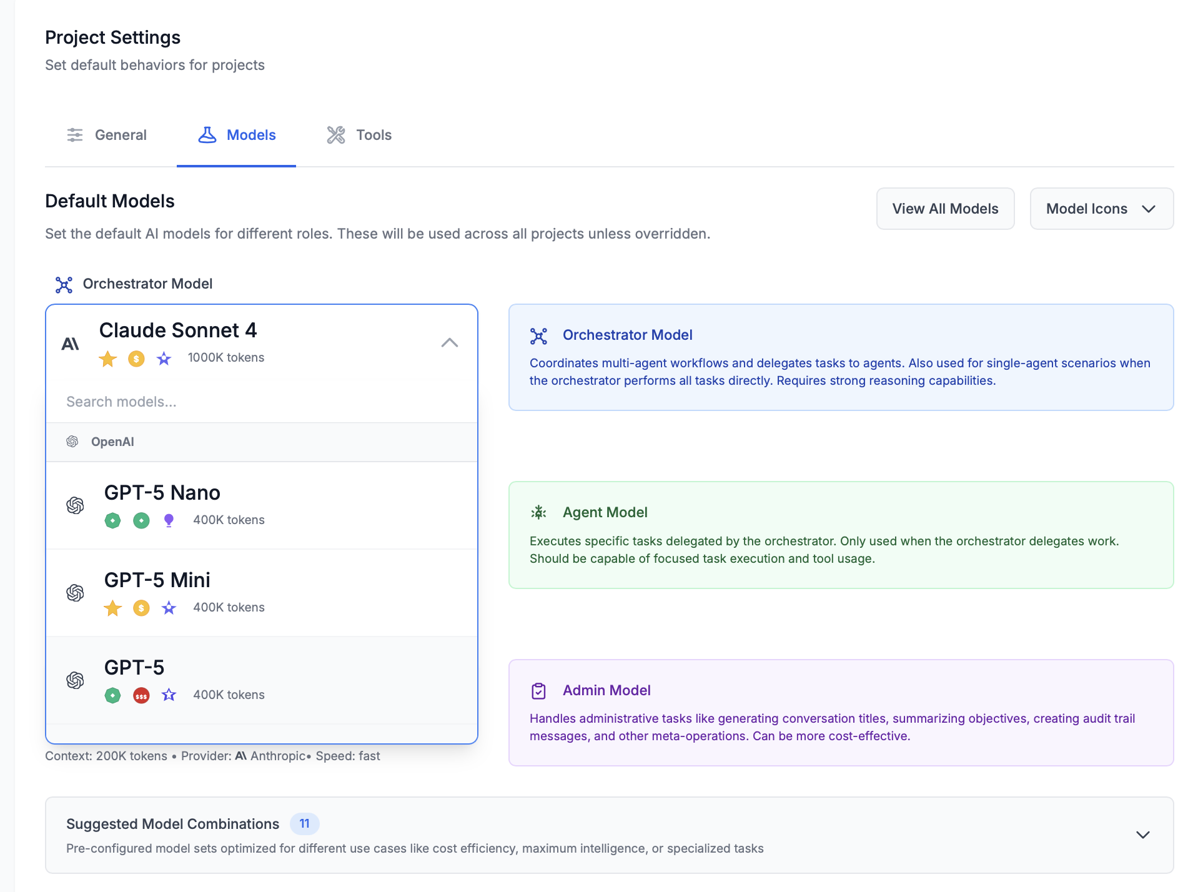Click the yellow dollar coin under Claude Sonnet 4
Viewport: 1198px width, 892px height.
click(136, 359)
